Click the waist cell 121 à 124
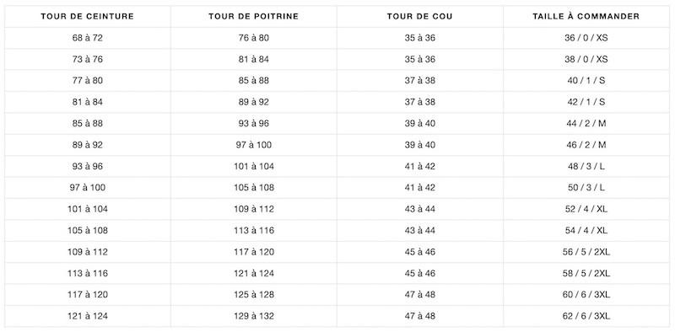This screenshot has height=332, width=675. point(88,316)
